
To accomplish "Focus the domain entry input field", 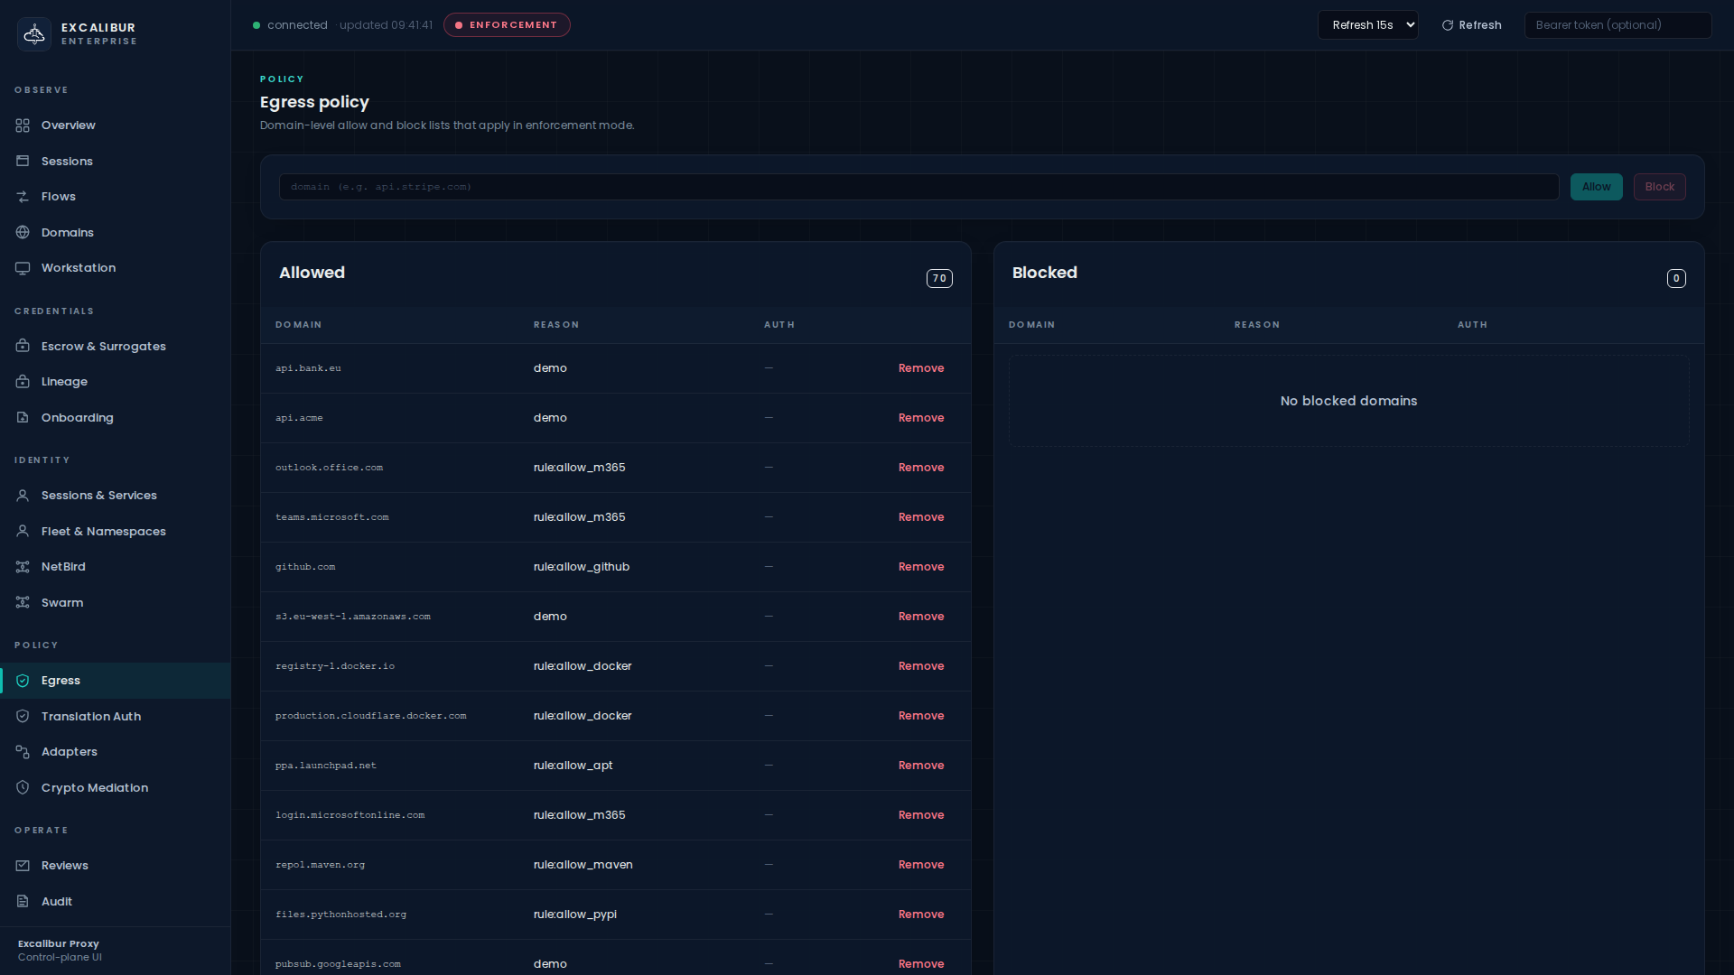I will (x=918, y=187).
